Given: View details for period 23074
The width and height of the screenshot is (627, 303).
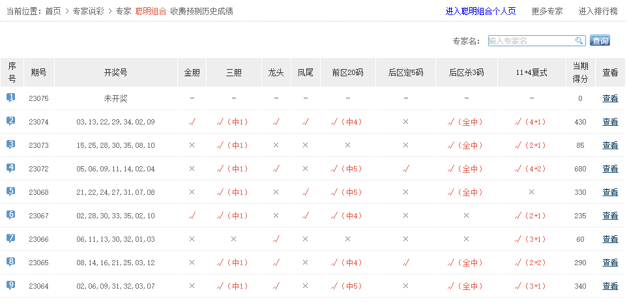Looking at the screenshot, I should click(610, 122).
